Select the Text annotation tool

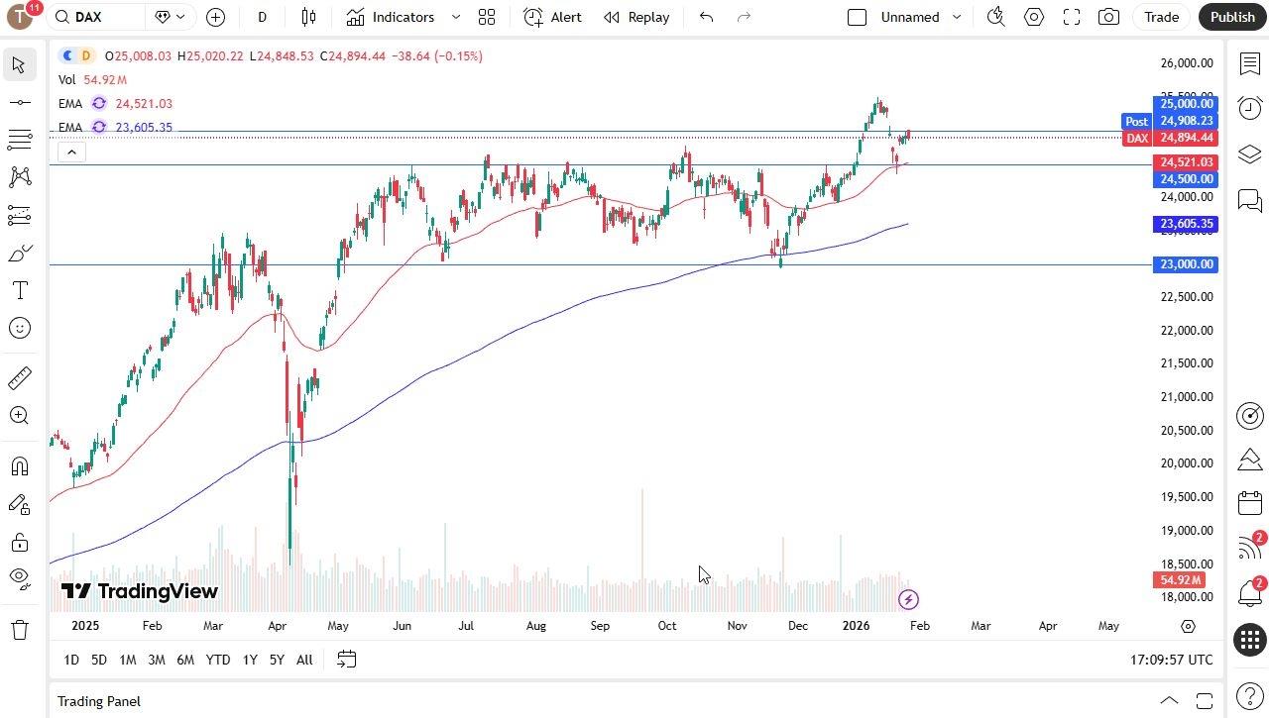click(19, 290)
